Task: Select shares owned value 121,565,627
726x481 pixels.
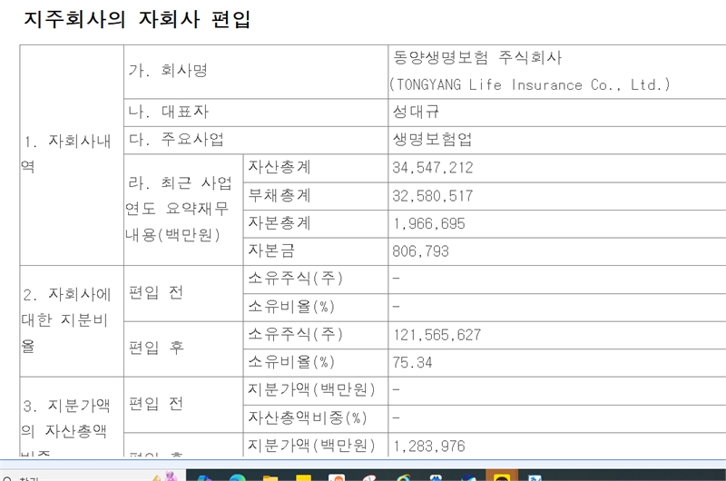Action: point(437,335)
